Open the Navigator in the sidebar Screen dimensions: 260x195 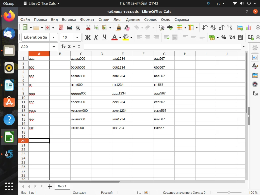255,84
